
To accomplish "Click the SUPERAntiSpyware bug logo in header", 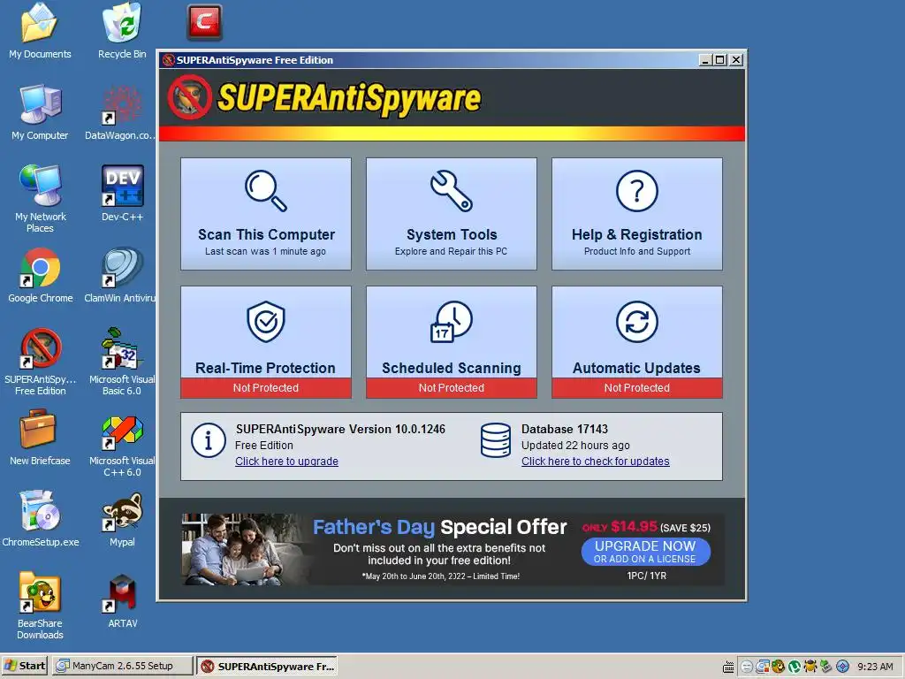I will tap(190, 97).
